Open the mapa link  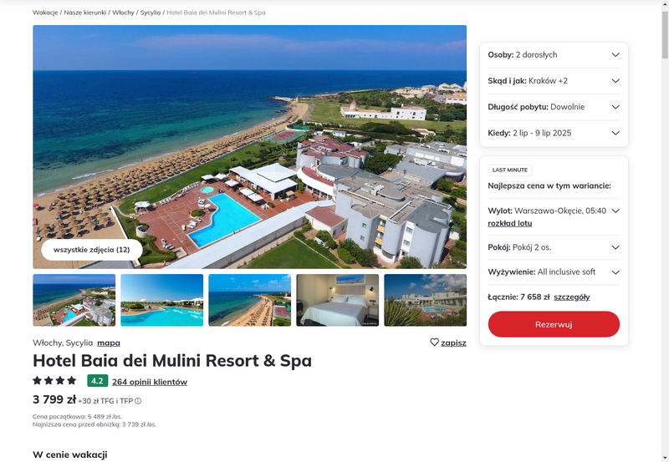(x=109, y=343)
